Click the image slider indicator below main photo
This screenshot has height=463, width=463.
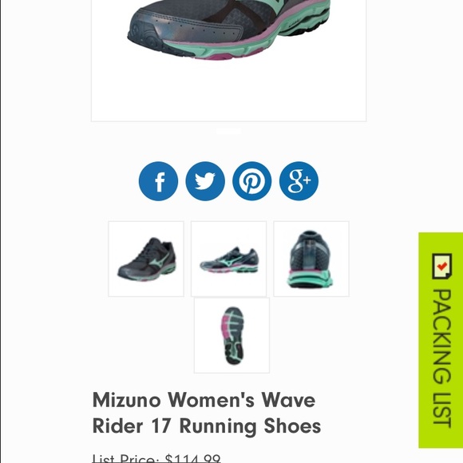[x=228, y=132]
